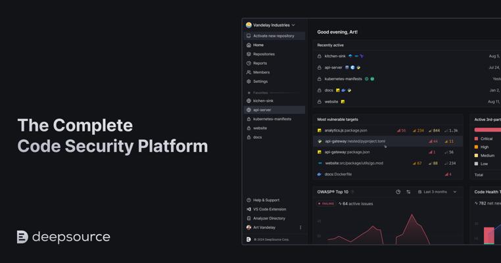
Task: Open kitchen-sink in Recently active
Action: 335,57
